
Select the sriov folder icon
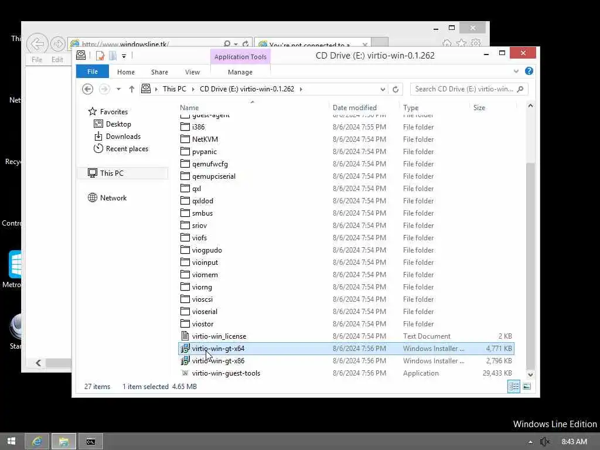click(185, 225)
